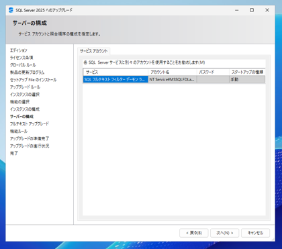The height and width of the screenshot is (249, 282).
Task: Select セットアップ File のインストール step
Action: tap(33, 80)
